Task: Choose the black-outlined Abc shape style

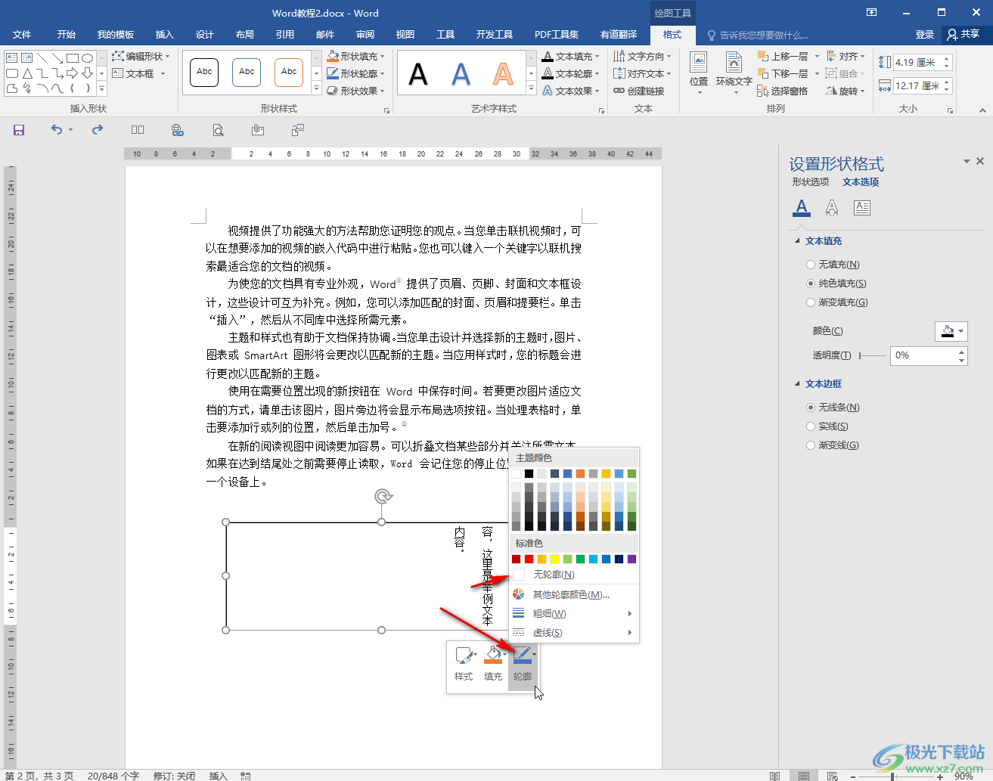Action: coord(204,72)
